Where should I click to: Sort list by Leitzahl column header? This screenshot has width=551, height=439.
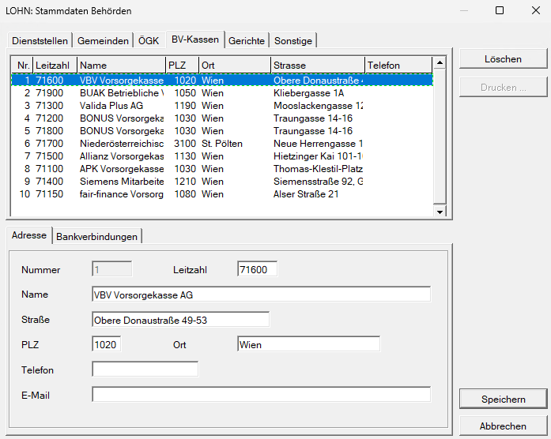54,65
